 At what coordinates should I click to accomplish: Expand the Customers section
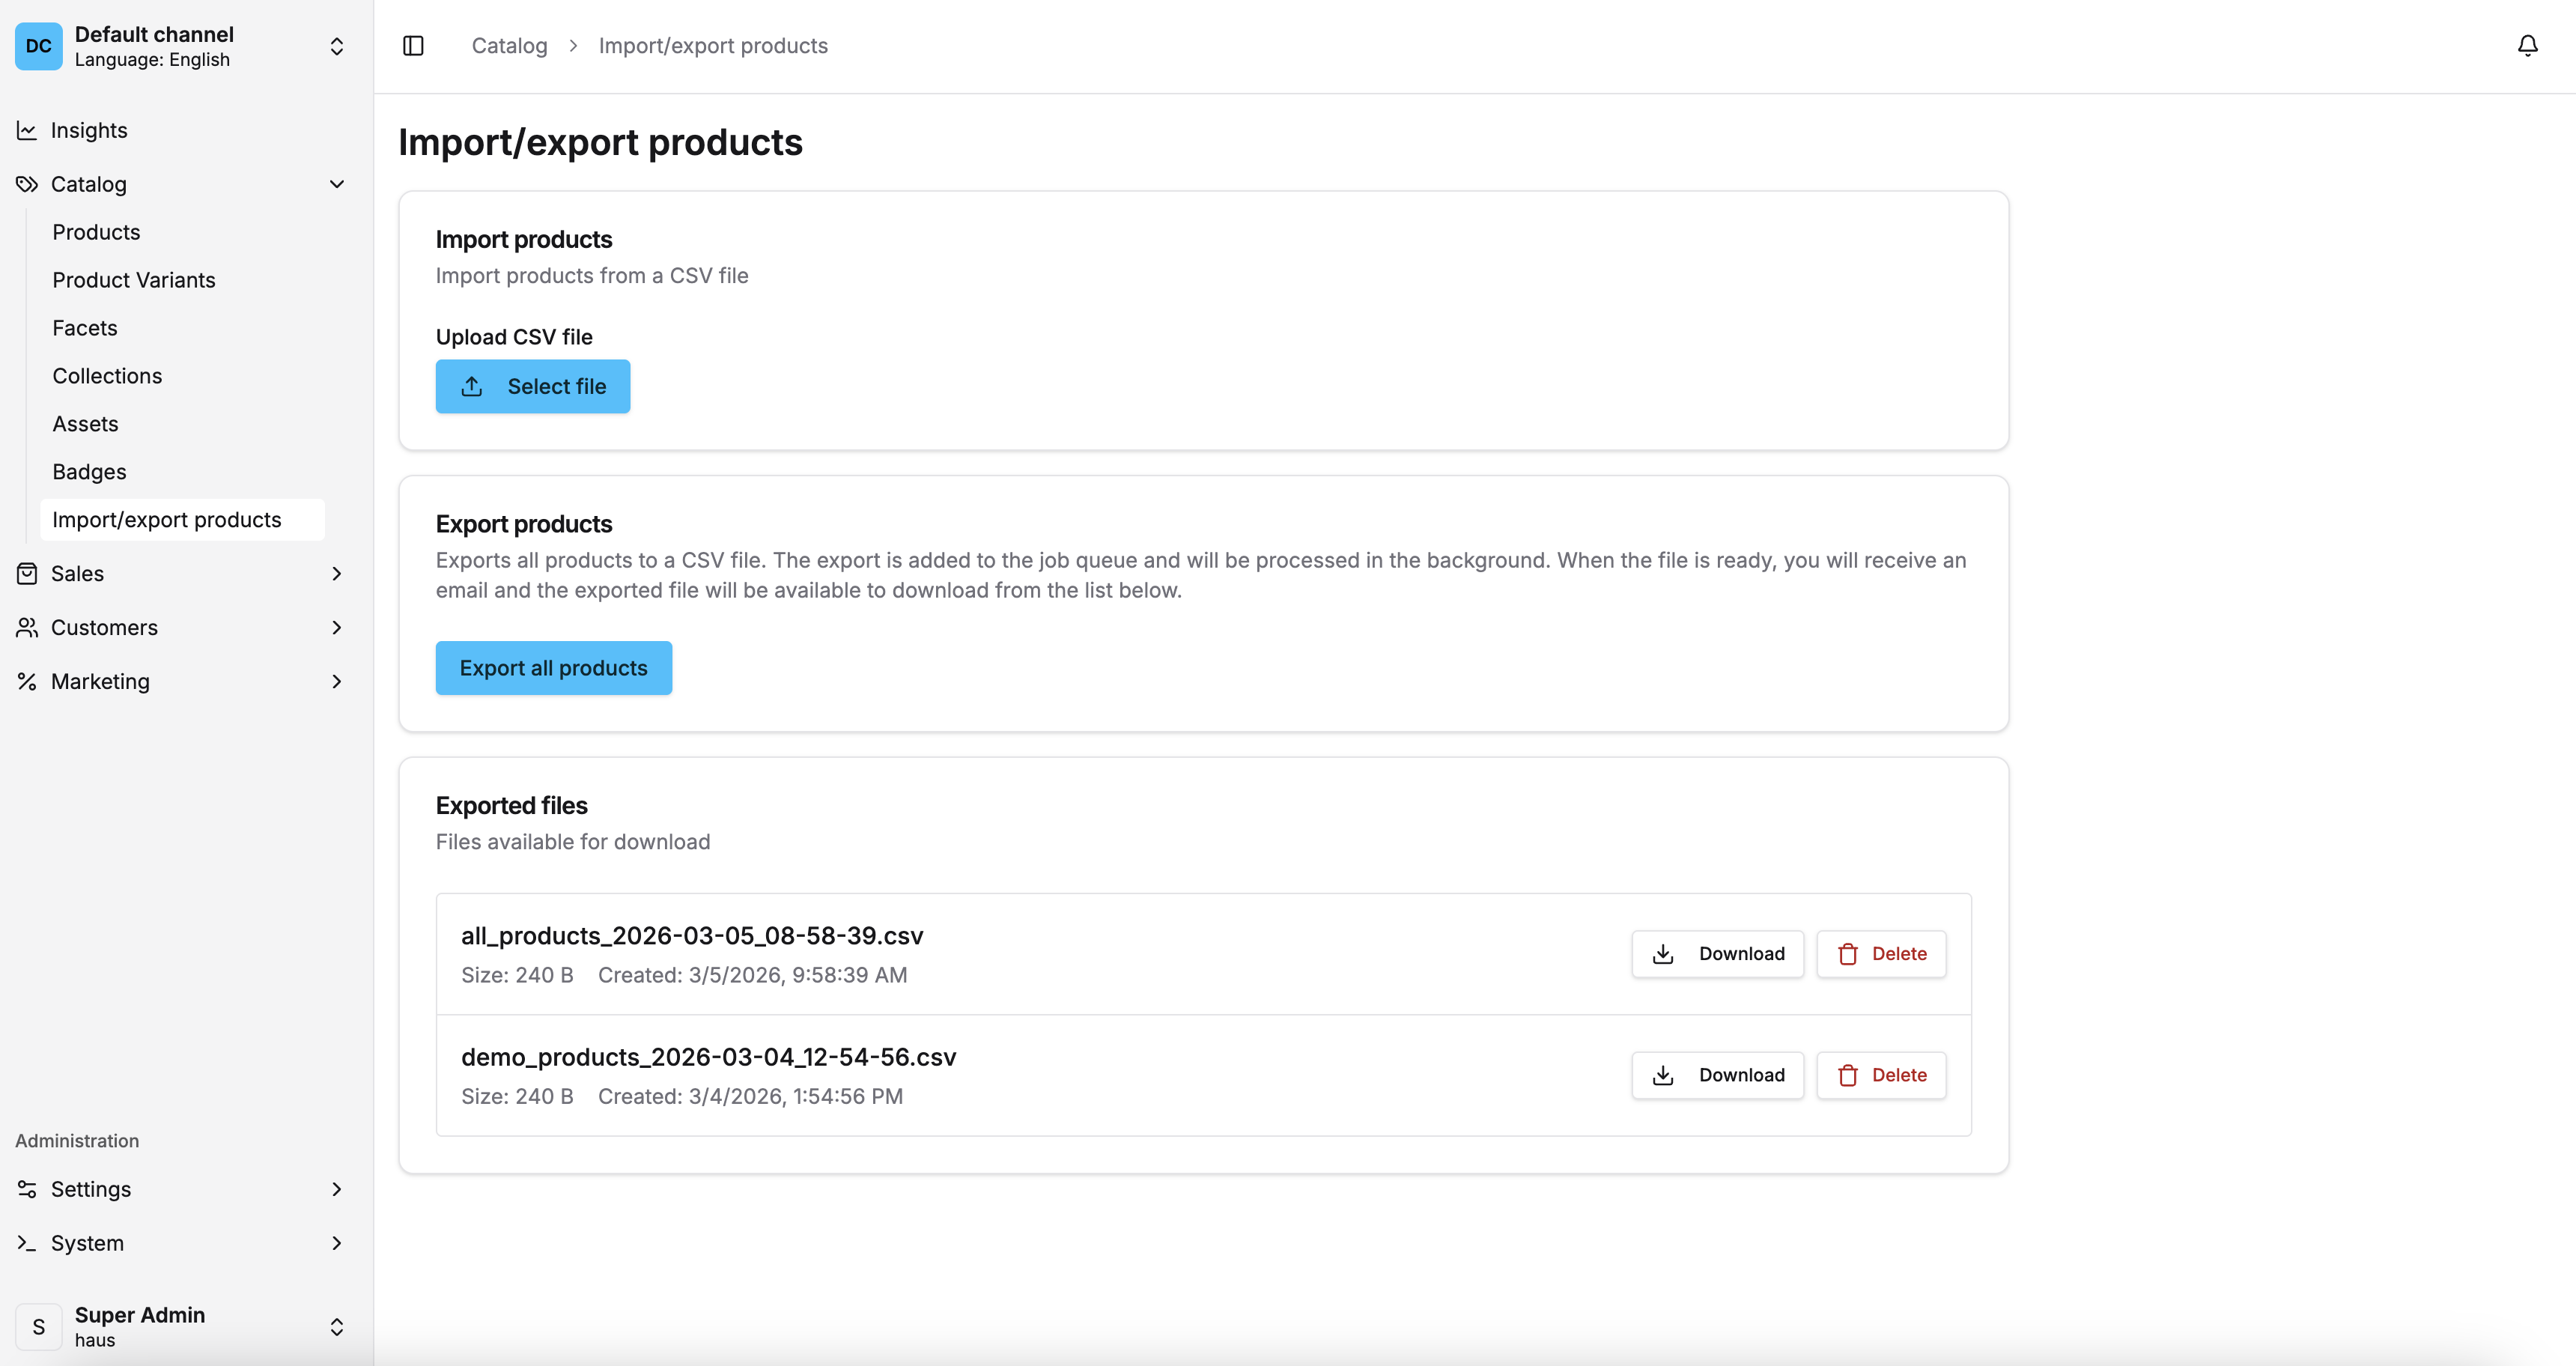click(x=337, y=627)
